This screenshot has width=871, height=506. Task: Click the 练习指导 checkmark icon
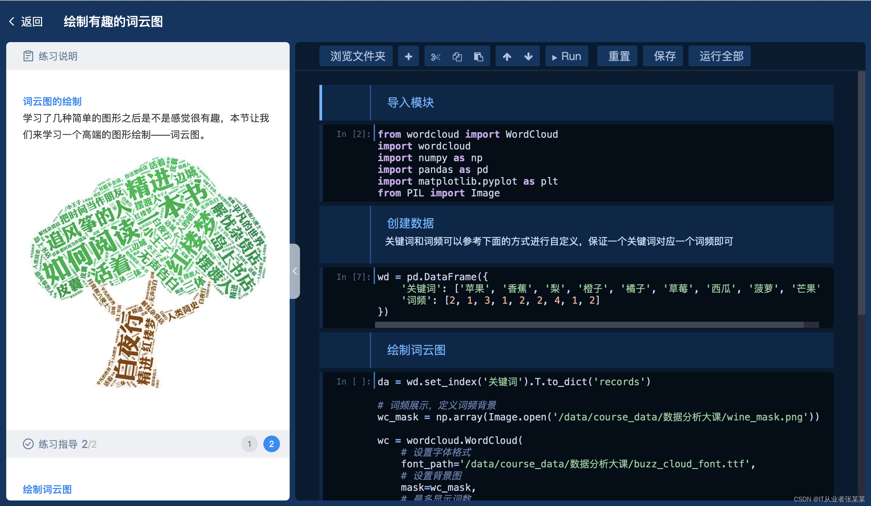coord(28,444)
